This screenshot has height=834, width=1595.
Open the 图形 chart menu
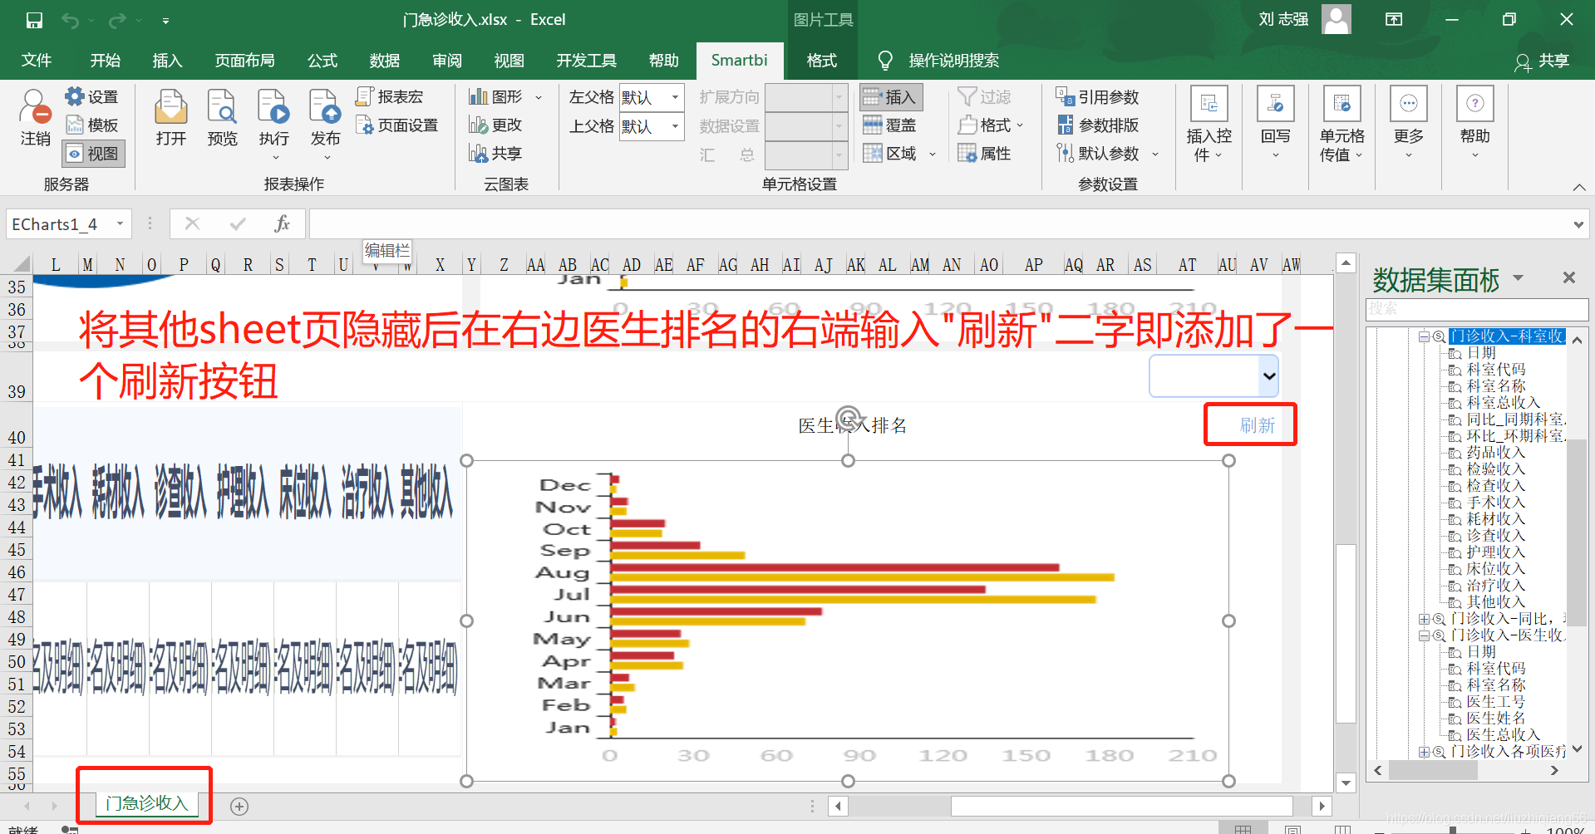coord(505,97)
